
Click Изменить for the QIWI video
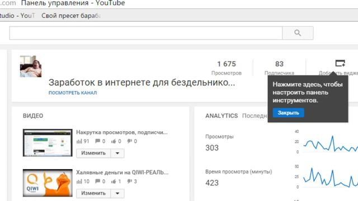click(x=93, y=193)
